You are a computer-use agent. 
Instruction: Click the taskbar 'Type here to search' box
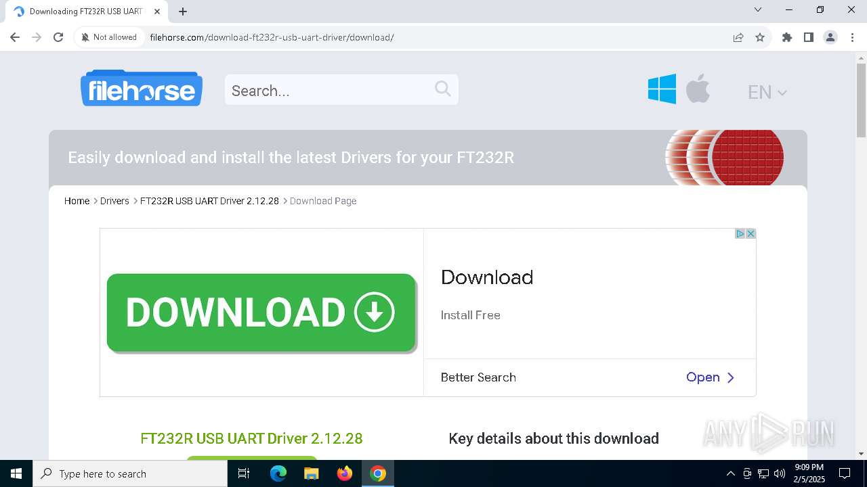click(x=130, y=473)
